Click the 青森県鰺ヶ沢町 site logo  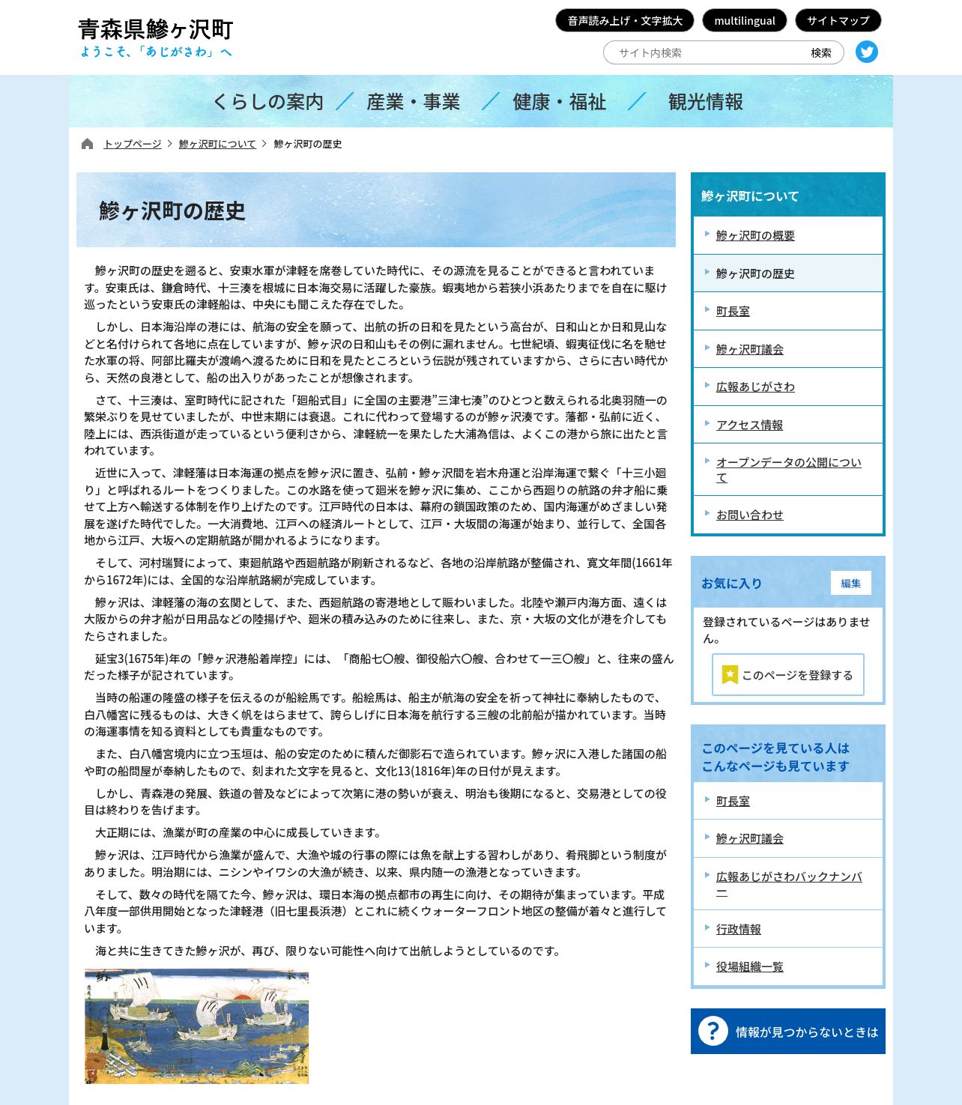pyautogui.click(x=156, y=37)
